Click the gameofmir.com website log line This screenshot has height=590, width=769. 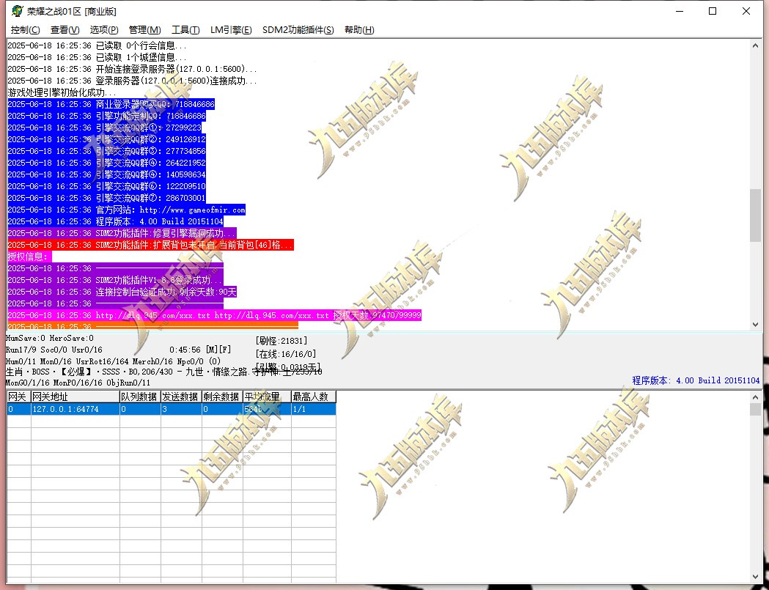click(x=127, y=210)
